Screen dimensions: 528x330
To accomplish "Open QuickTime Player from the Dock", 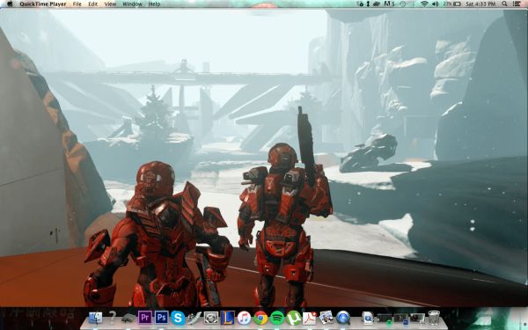I will point(343,318).
